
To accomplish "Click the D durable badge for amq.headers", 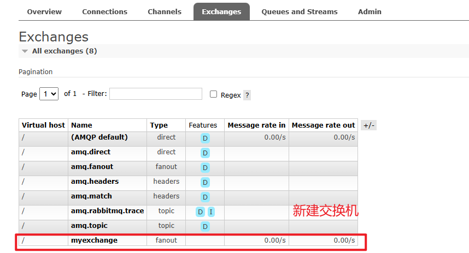I will click(205, 182).
